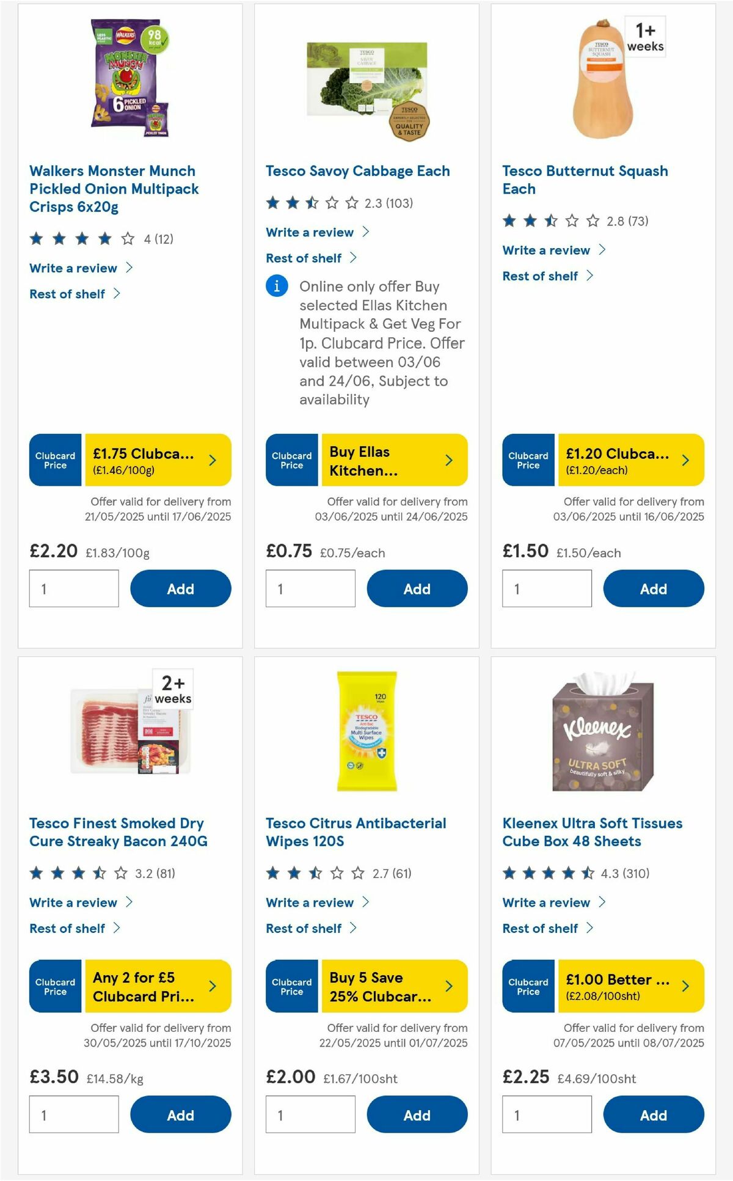Add Kleenex Ultra Soft Tissues to basket

[653, 1114]
